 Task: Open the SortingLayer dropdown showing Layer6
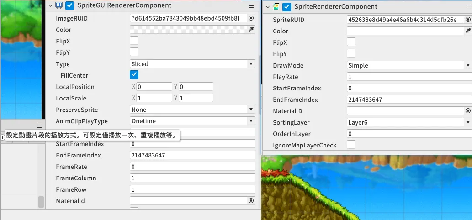click(x=409, y=122)
